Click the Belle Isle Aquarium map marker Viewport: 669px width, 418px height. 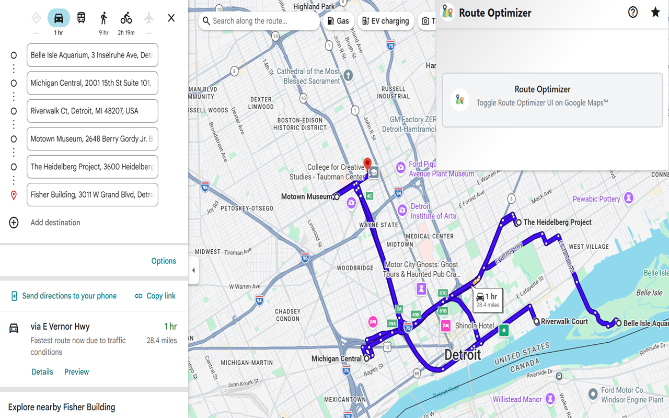[x=619, y=323]
